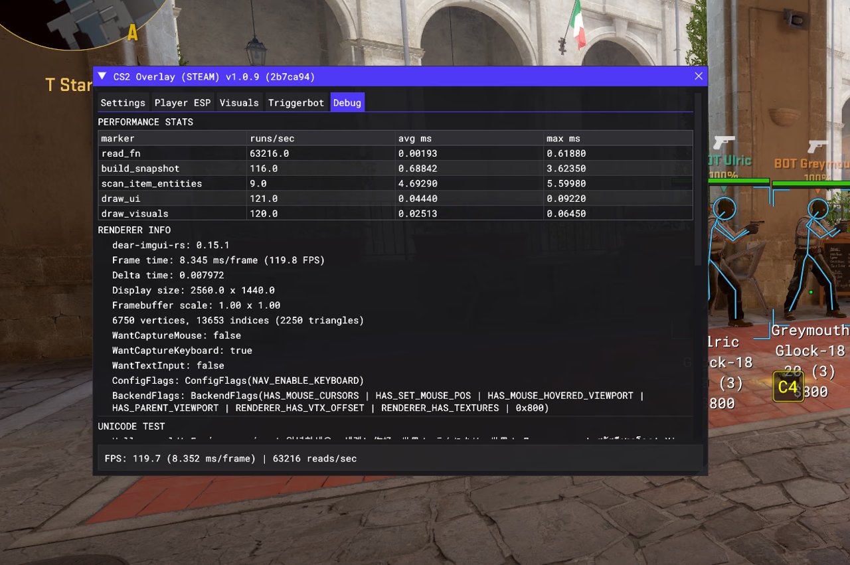850x565 pixels.
Task: Click the 'Frame time: 8.345 ms/frame' line
Action: [218, 260]
